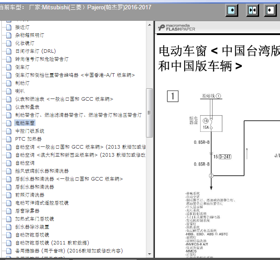Click the page icon beside 倒车灯
The width and height of the screenshot is (280, 260).
pos(8,67)
